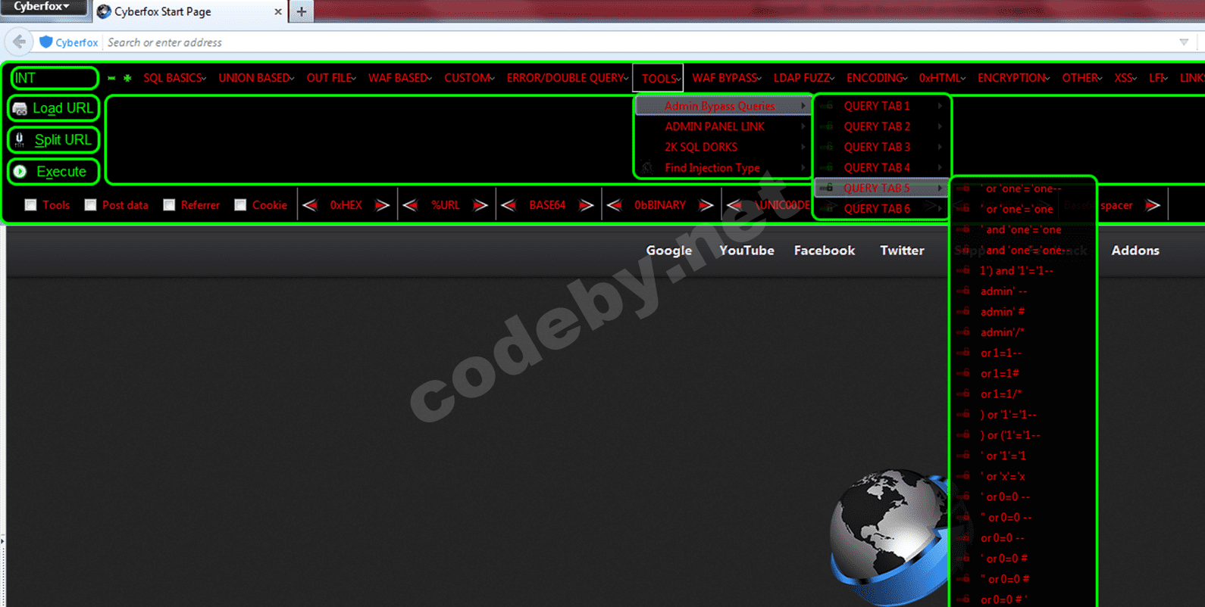Expand the QUERY TAB 4 submenu
The image size is (1205, 607).
click(x=881, y=167)
